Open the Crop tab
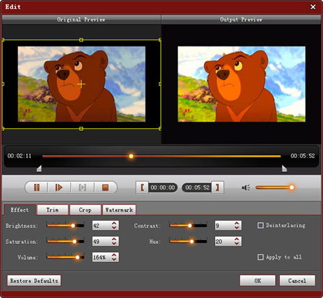 (85, 210)
